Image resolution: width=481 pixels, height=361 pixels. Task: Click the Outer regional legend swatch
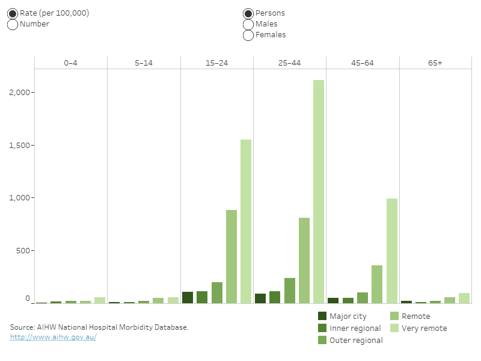click(x=322, y=340)
